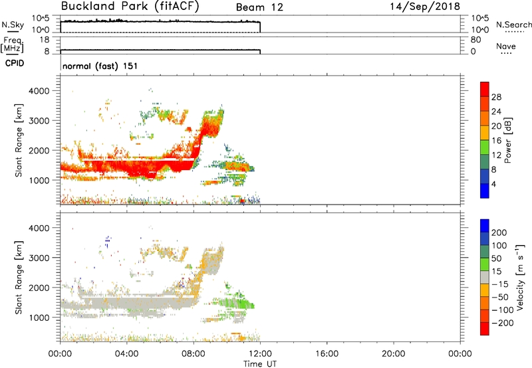This screenshot has height=368, width=532.
Task: Click the CPID row label
Action: pyautogui.click(x=15, y=63)
